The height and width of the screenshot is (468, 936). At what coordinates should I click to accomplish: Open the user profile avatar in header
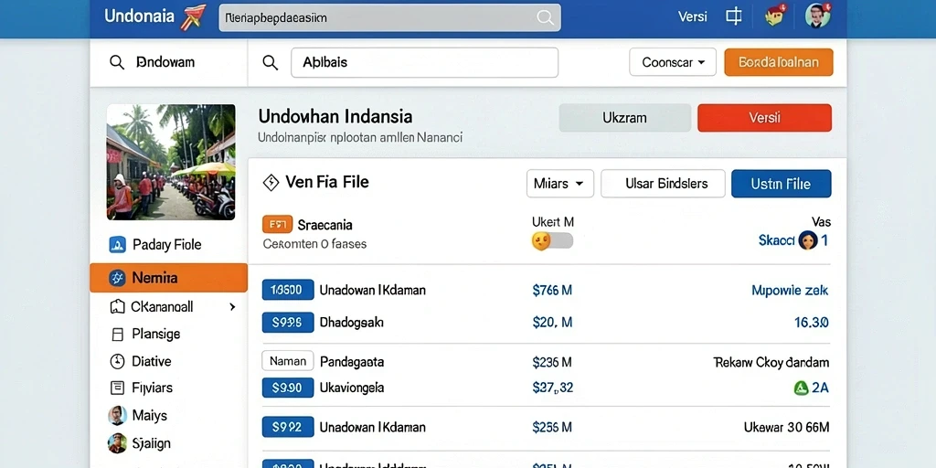tap(817, 16)
